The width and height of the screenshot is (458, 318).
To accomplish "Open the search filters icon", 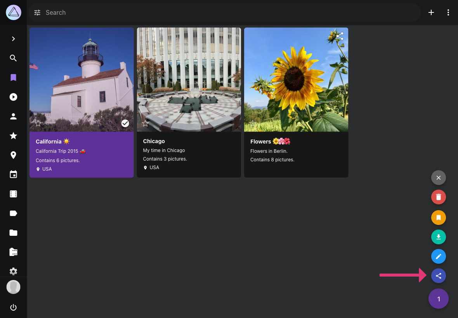I will click(37, 12).
